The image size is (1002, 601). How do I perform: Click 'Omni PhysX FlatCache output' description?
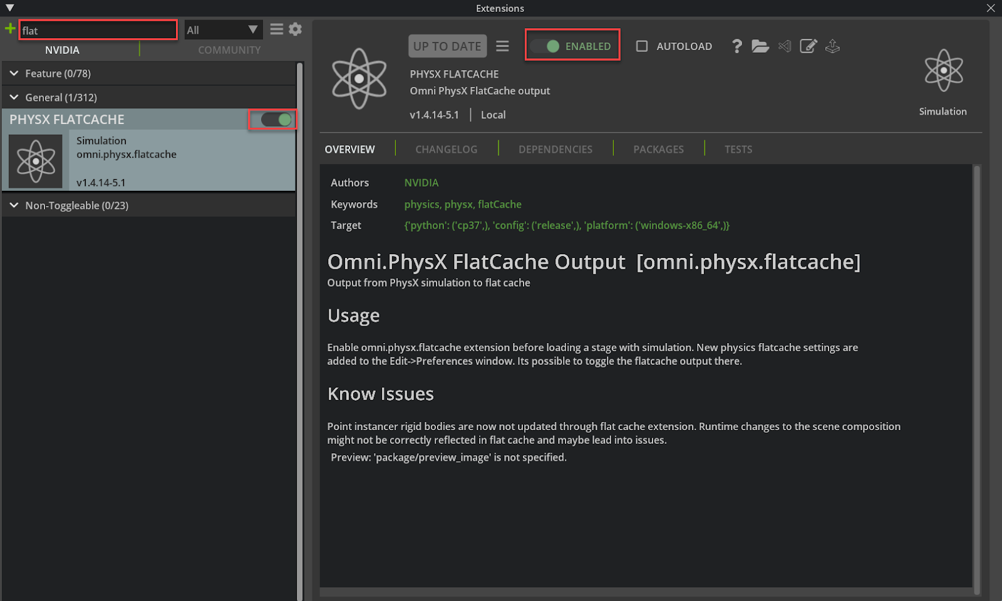[x=480, y=91]
